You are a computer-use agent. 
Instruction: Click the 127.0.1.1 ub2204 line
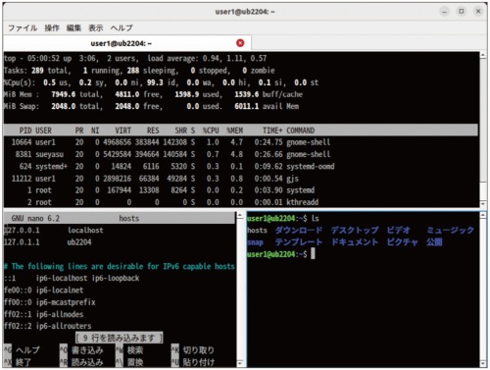[x=48, y=242]
